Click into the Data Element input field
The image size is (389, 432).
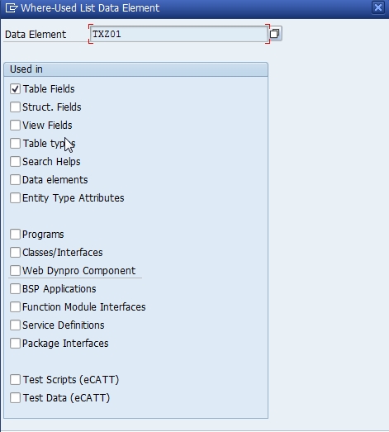tap(178, 34)
